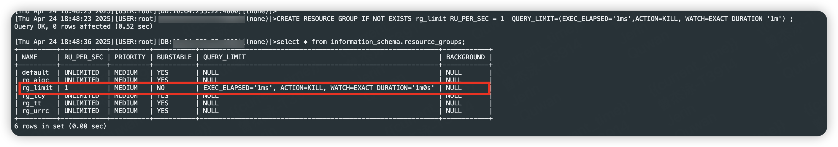Click the Query OK result line

[x=83, y=27]
